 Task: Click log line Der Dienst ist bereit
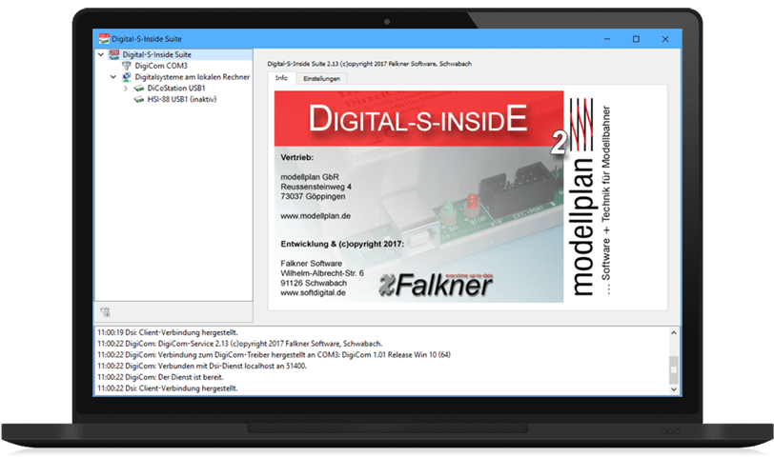[160, 377]
